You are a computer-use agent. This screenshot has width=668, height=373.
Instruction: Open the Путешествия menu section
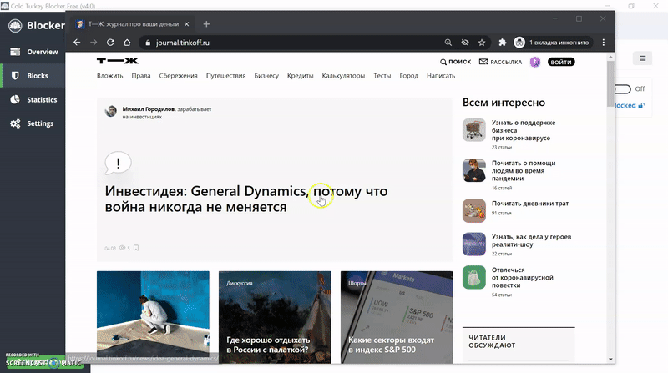point(225,76)
